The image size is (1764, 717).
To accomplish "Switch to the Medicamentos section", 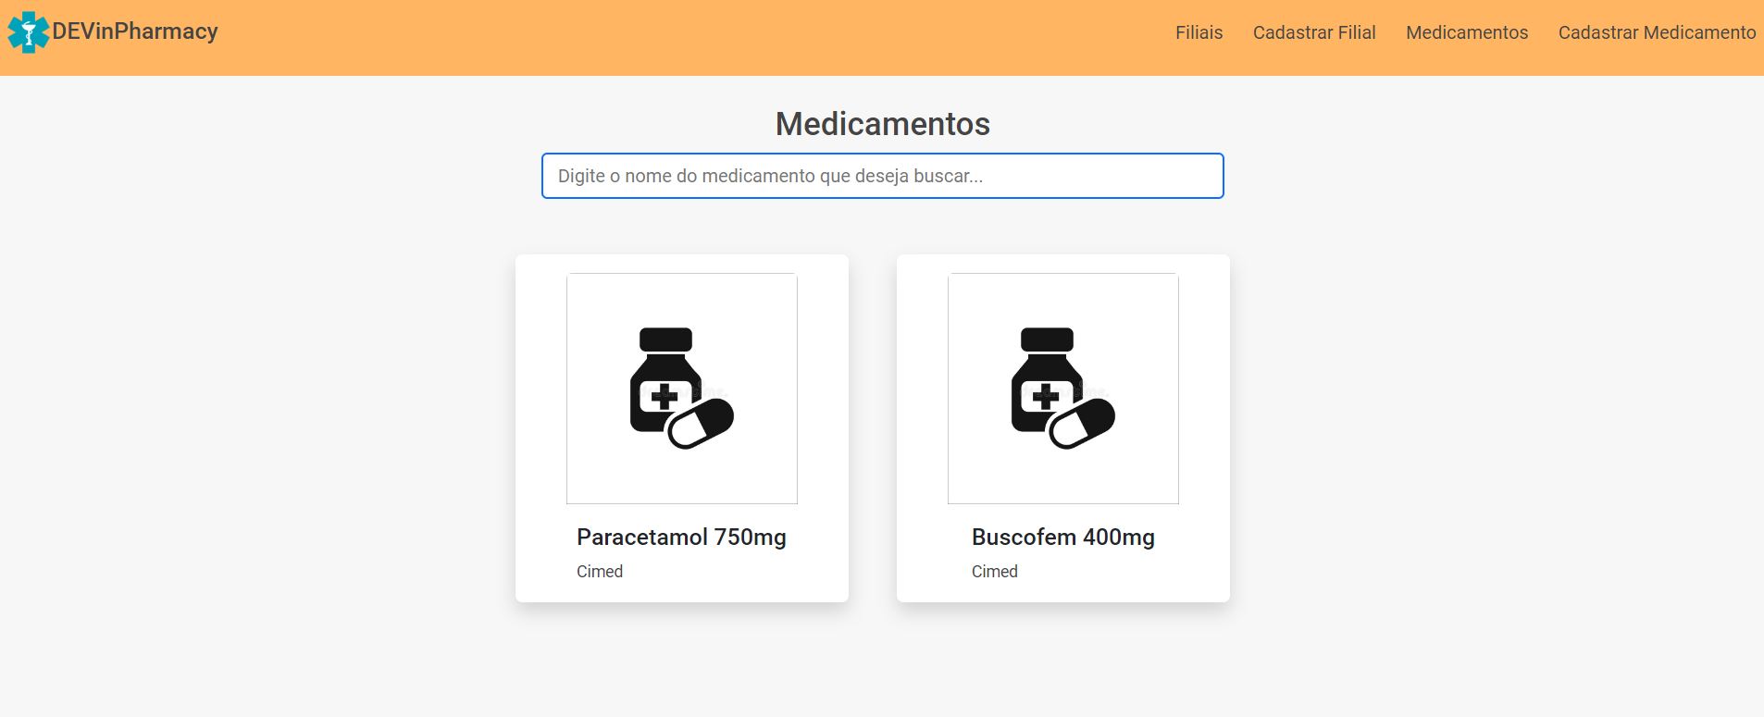I will coord(1467,32).
